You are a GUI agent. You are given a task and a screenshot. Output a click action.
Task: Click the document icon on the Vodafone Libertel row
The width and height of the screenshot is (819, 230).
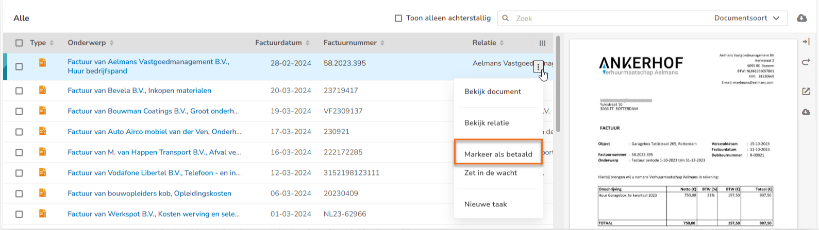tap(43, 172)
